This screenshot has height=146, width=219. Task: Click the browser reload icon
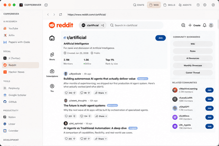tap(60, 15)
